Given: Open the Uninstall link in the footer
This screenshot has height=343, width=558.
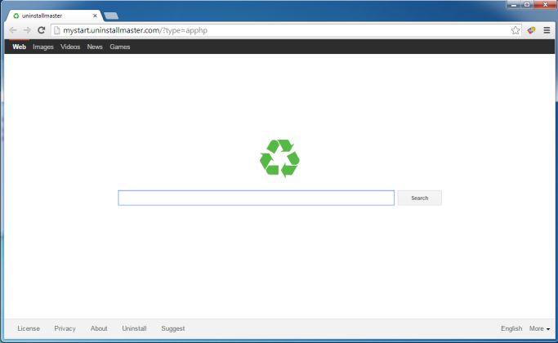Looking at the screenshot, I should coord(134,328).
